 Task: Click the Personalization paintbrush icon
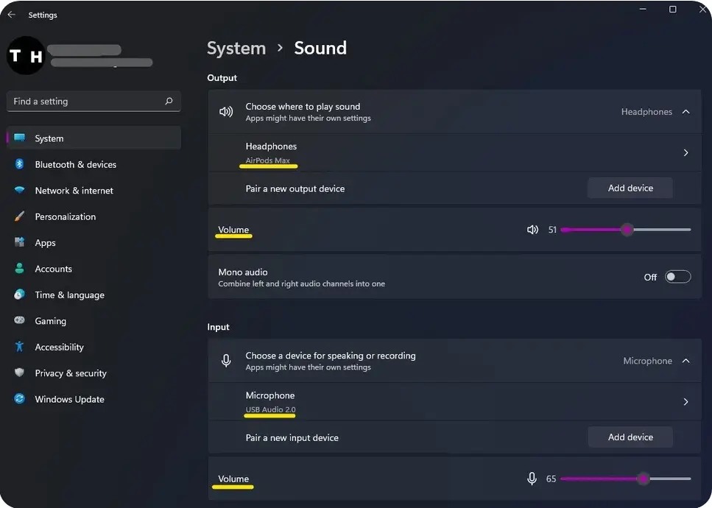click(20, 216)
